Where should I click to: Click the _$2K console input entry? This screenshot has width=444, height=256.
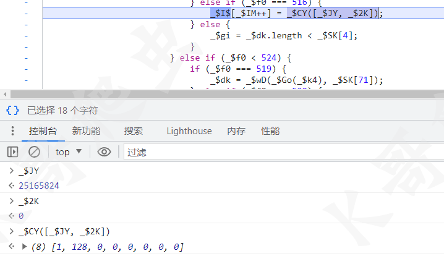[29, 201]
